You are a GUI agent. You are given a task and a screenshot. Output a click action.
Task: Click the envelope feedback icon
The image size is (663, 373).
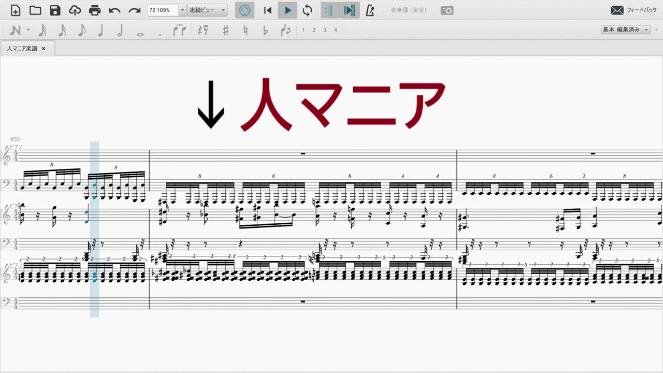[x=617, y=10]
